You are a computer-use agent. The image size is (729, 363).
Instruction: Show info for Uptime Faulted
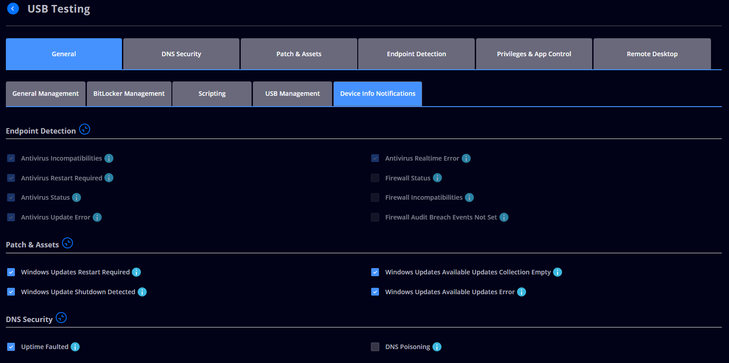pos(75,347)
